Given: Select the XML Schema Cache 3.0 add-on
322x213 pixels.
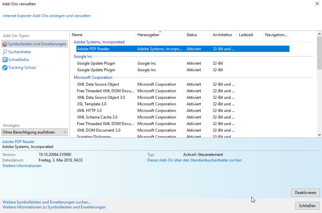Looking at the screenshot, I should pos(183,117).
